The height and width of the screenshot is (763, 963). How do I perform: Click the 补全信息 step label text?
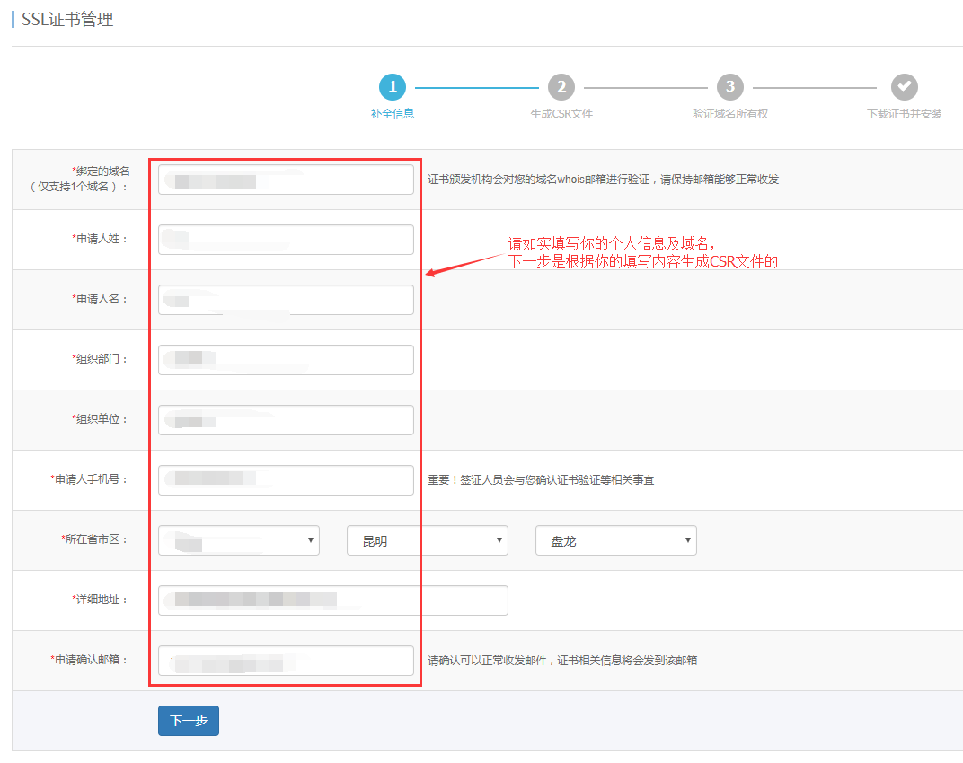click(x=393, y=114)
